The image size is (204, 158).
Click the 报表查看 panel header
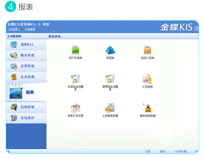[x=55, y=36]
